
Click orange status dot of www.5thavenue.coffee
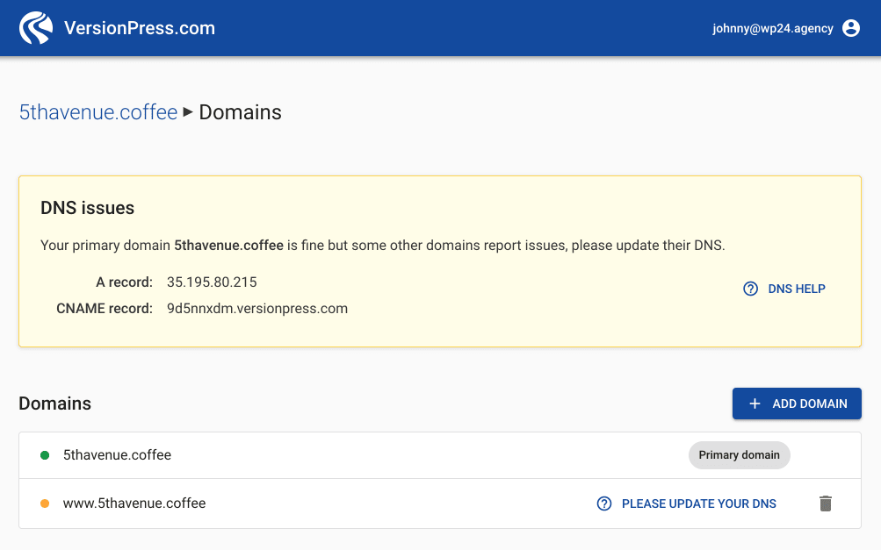[x=45, y=504]
